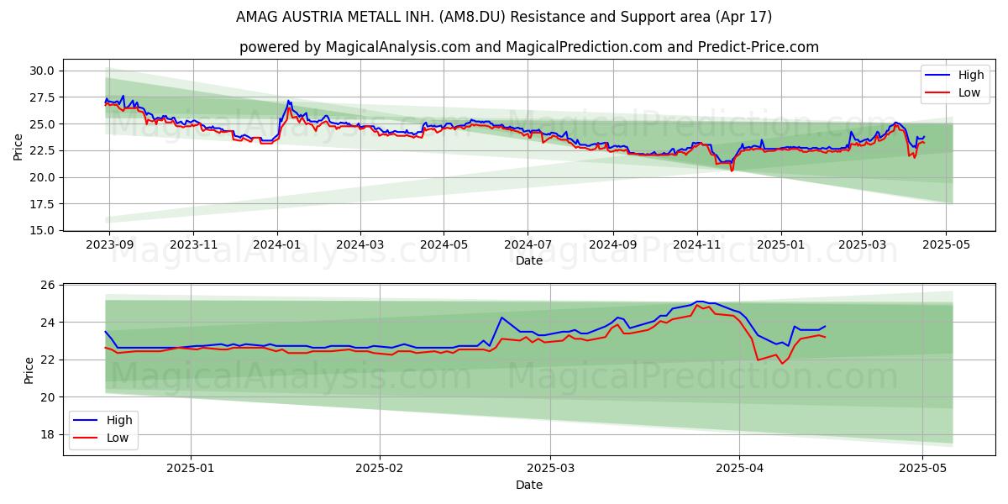Click the '22' price tick on bottom chart
Image resolution: width=1008 pixels, height=504 pixels.
click(x=47, y=360)
